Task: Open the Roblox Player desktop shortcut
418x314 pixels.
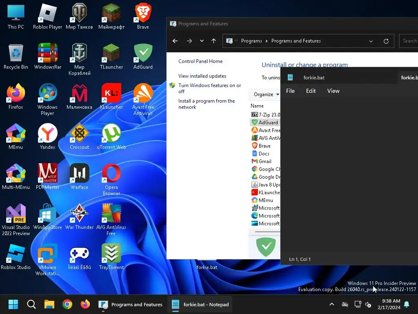Action: click(x=47, y=16)
